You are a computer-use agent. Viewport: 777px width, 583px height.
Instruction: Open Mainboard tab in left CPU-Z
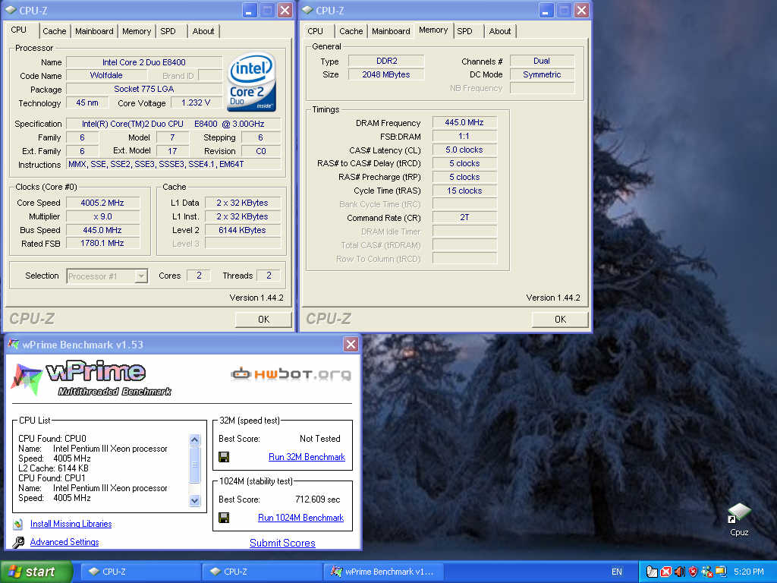94,31
